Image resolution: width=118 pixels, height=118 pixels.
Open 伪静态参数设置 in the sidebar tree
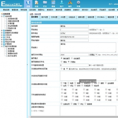(13, 21)
